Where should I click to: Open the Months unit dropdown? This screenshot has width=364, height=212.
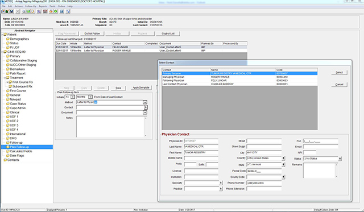[x=90, y=97]
